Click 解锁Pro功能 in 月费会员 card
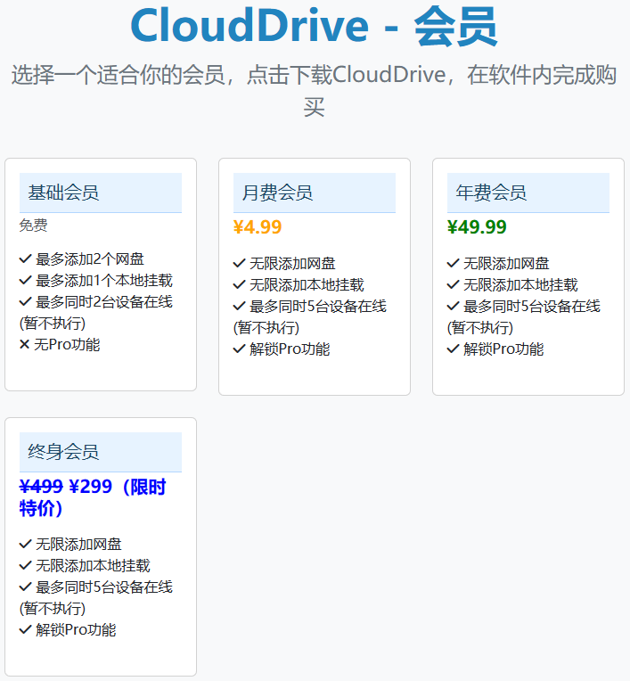Screen dimensions: 630x681 pyautogui.click(x=290, y=349)
